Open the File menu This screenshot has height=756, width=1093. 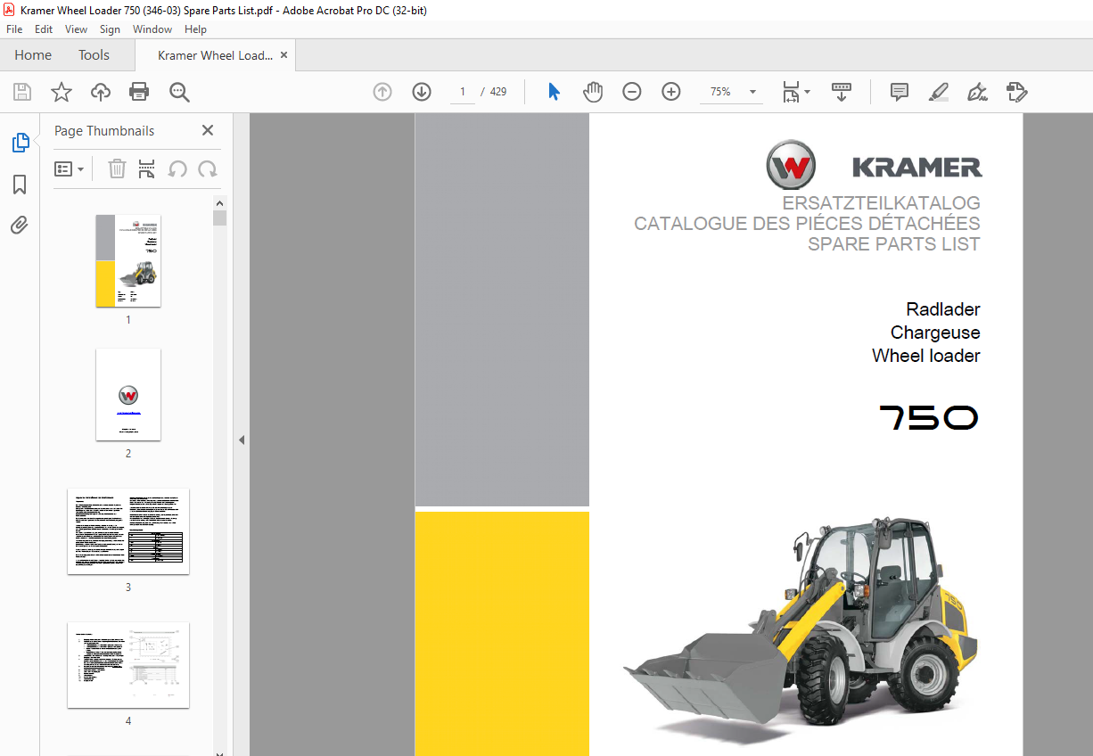click(x=14, y=29)
